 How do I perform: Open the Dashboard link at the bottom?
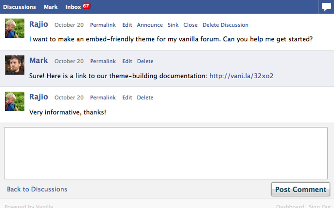click(x=290, y=206)
